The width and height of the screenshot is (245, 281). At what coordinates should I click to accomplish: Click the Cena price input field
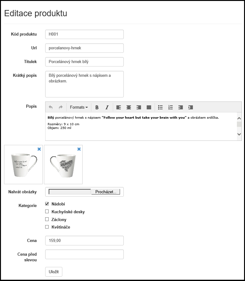point(84,241)
